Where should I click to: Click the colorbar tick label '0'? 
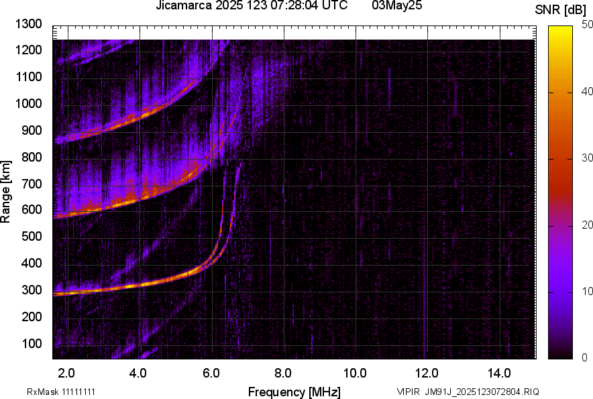[x=585, y=357]
